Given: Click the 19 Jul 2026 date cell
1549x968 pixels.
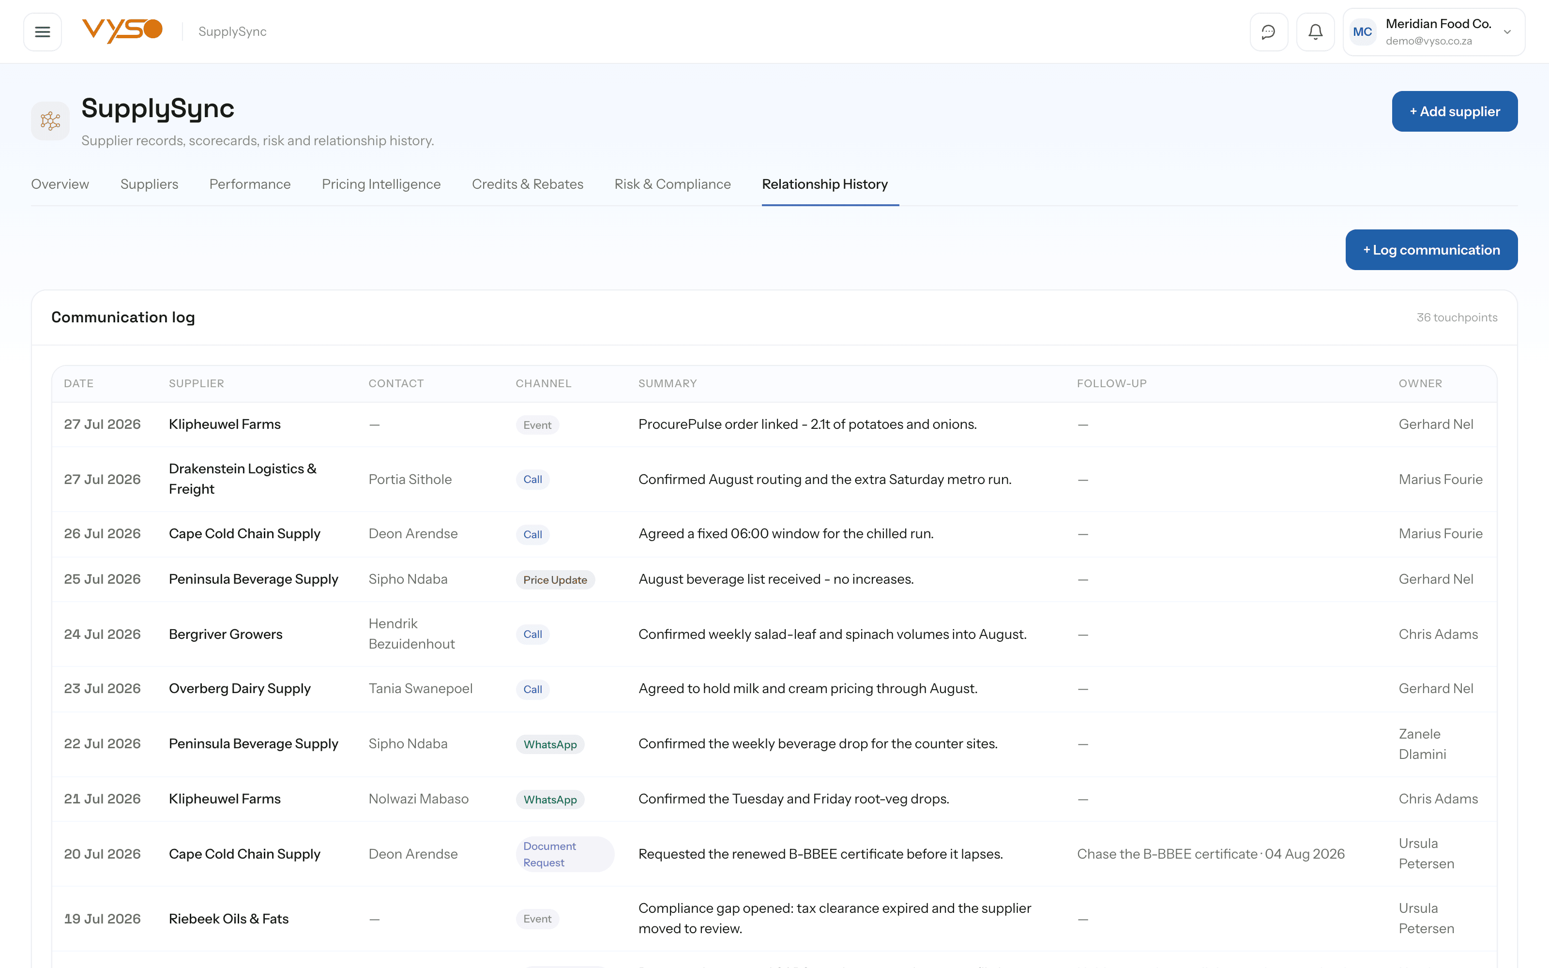Looking at the screenshot, I should point(103,919).
